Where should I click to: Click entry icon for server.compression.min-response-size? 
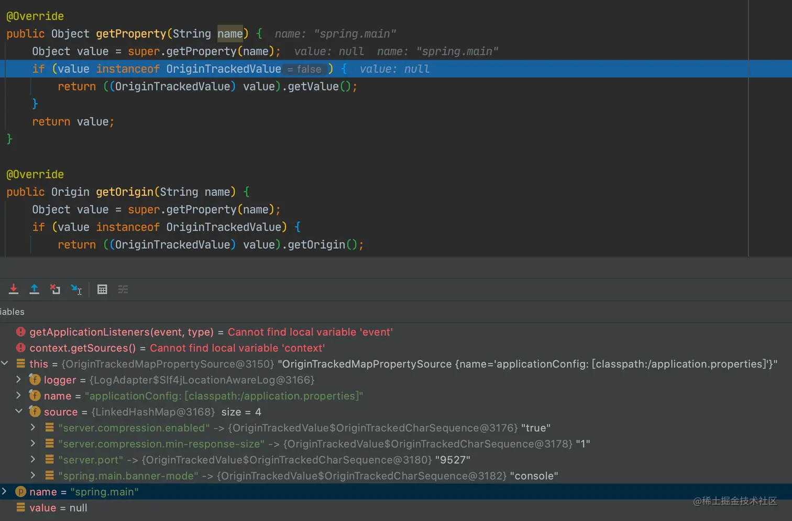[x=50, y=444]
